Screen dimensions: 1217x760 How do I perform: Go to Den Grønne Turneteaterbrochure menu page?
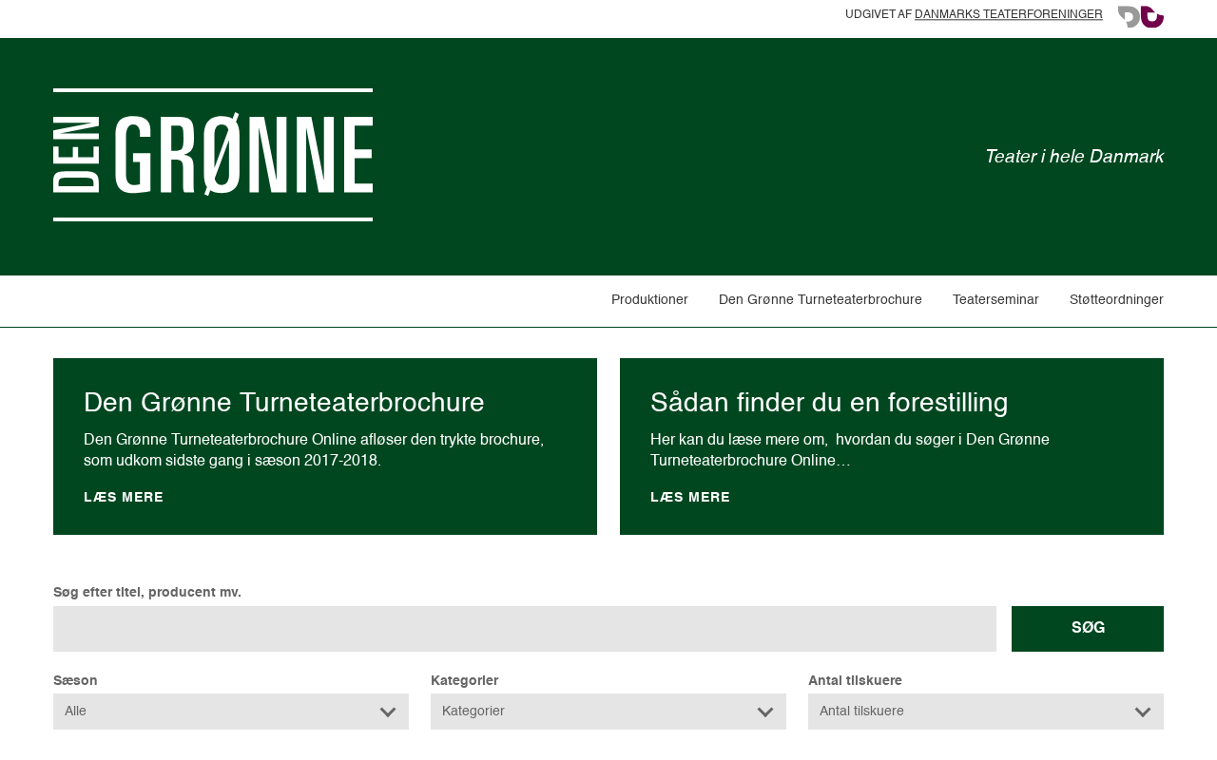tap(820, 299)
